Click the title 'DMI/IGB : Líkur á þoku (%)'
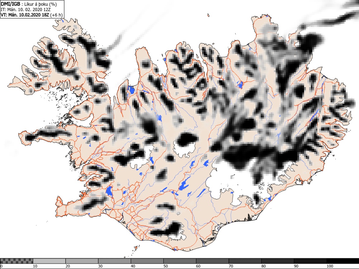Image resolution: width=359 pixels, height=269 pixels. click(x=29, y=4)
